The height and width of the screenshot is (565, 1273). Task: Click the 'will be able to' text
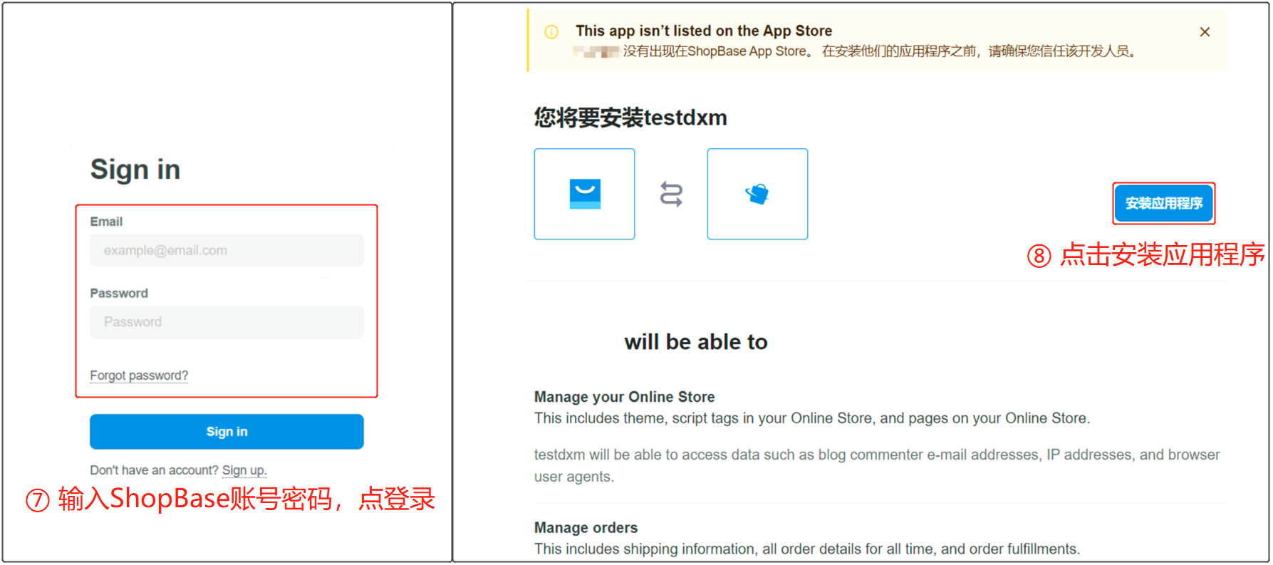696,342
